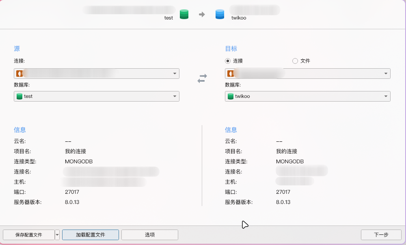
Task: Click the twikoo label in the header
Action: pyautogui.click(x=239, y=18)
